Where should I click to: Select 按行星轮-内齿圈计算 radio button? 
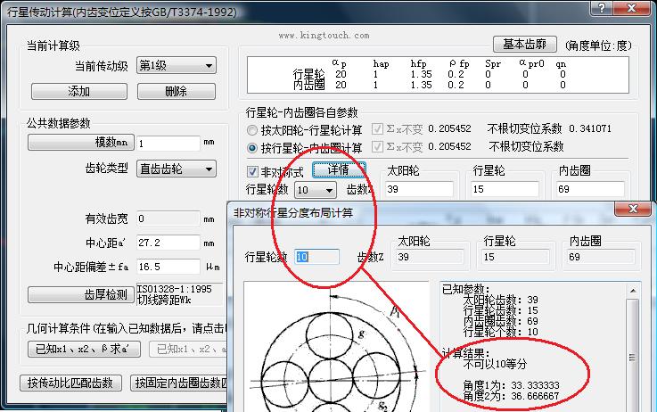tap(251, 148)
